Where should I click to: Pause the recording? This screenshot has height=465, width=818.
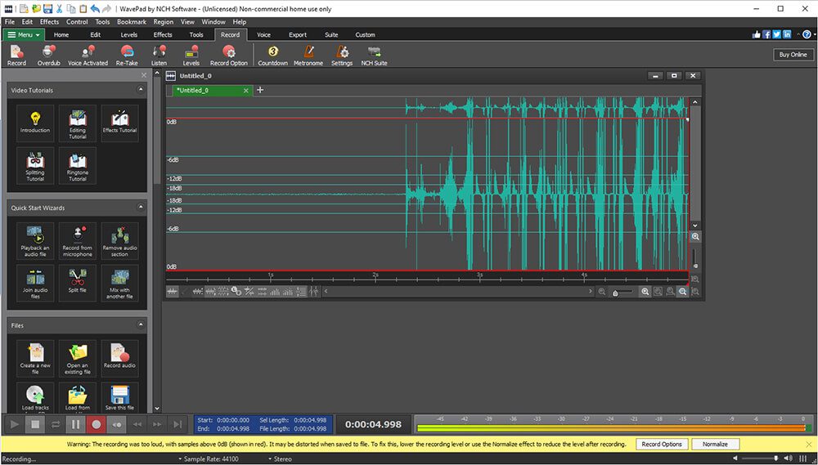point(75,424)
